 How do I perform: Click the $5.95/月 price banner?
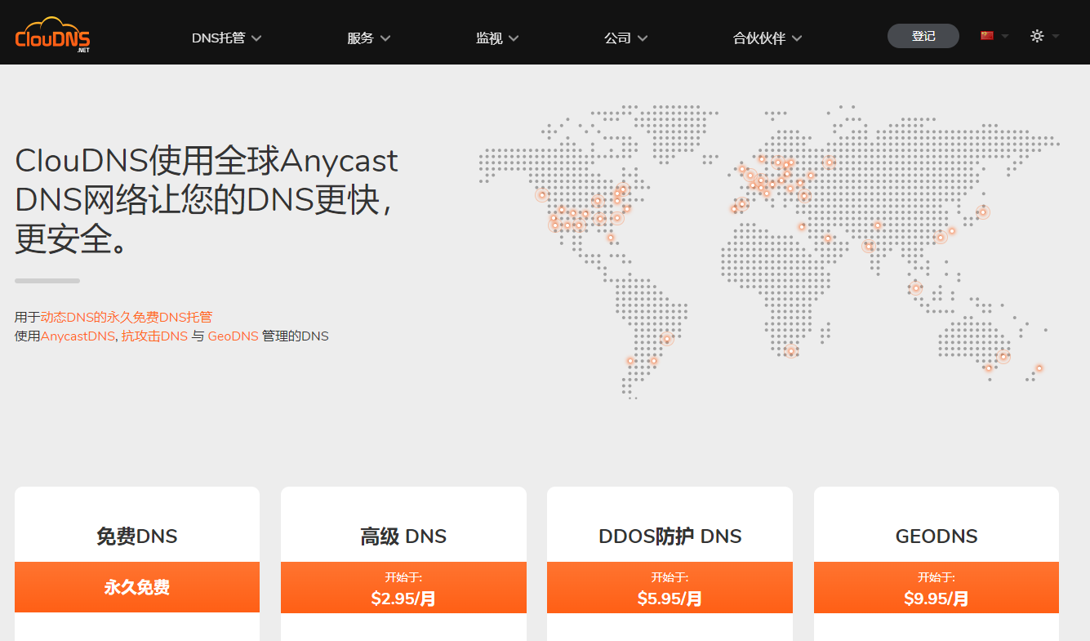[x=670, y=587]
